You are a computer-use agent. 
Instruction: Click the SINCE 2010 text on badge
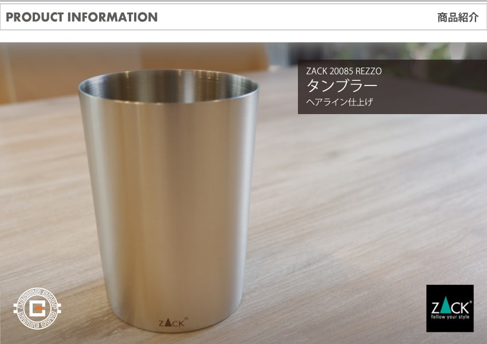click(37, 322)
